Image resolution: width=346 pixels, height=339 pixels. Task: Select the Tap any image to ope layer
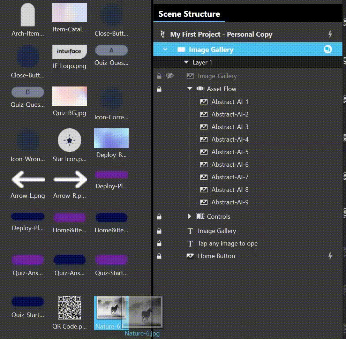pyautogui.click(x=228, y=243)
